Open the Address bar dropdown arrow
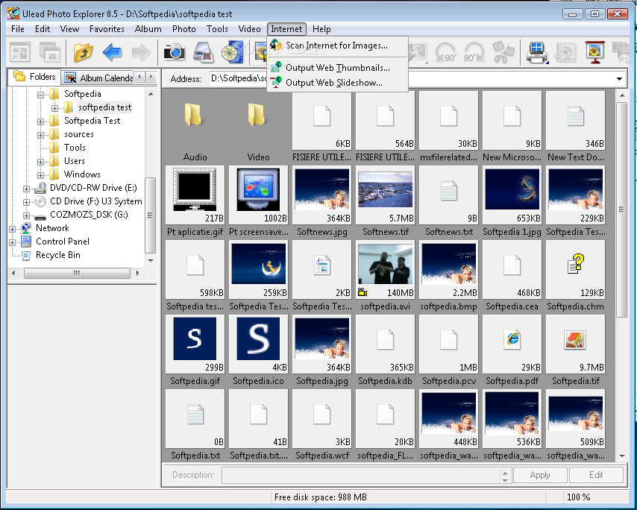637x510 pixels. pyautogui.click(x=620, y=79)
